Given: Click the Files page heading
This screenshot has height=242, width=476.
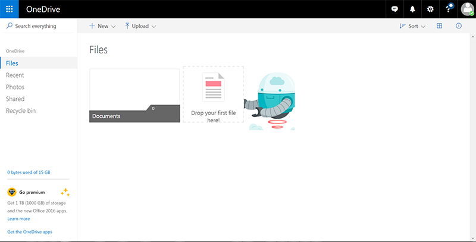Looking at the screenshot, I should tap(98, 50).
